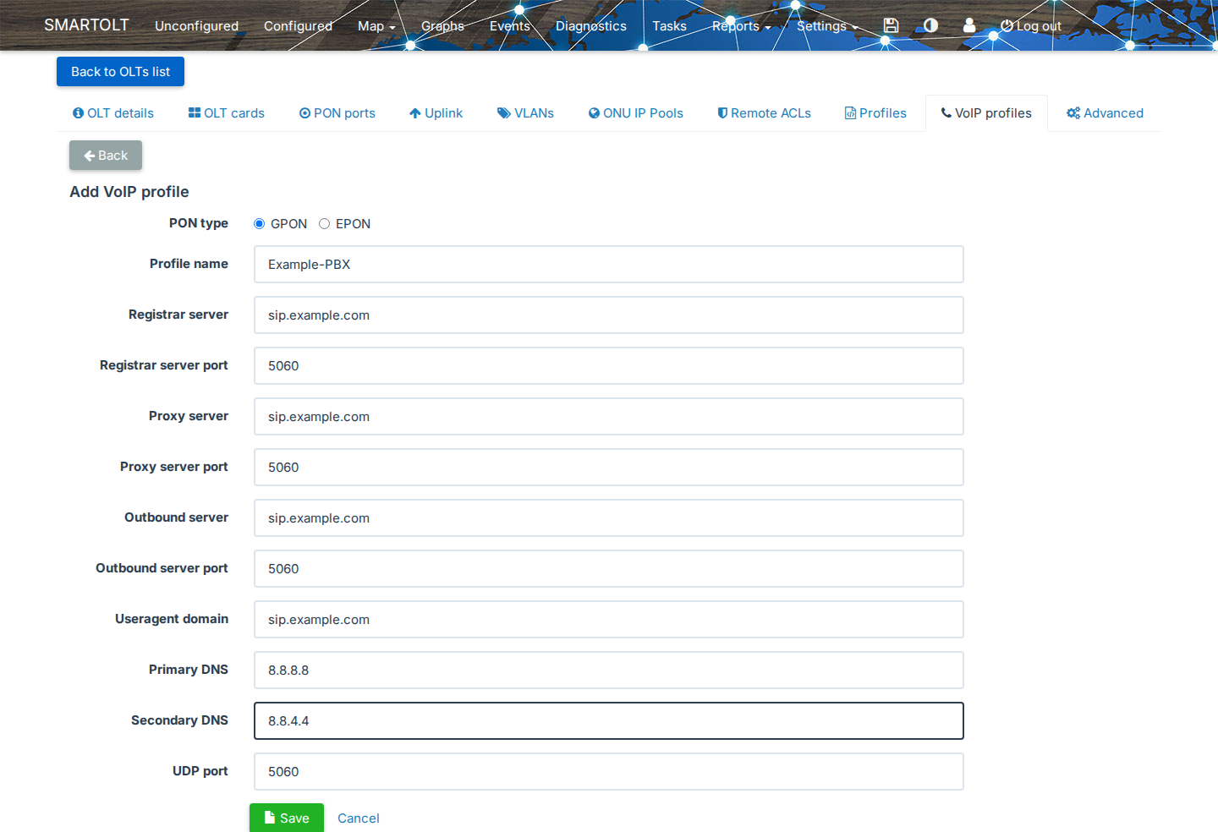Focus the Secondary DNS field

click(609, 721)
